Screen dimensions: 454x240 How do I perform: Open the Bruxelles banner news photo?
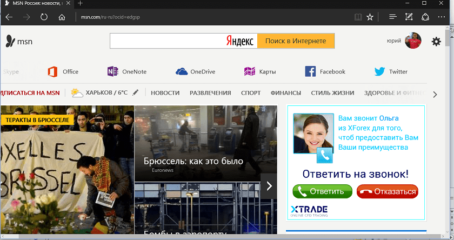coord(67,170)
